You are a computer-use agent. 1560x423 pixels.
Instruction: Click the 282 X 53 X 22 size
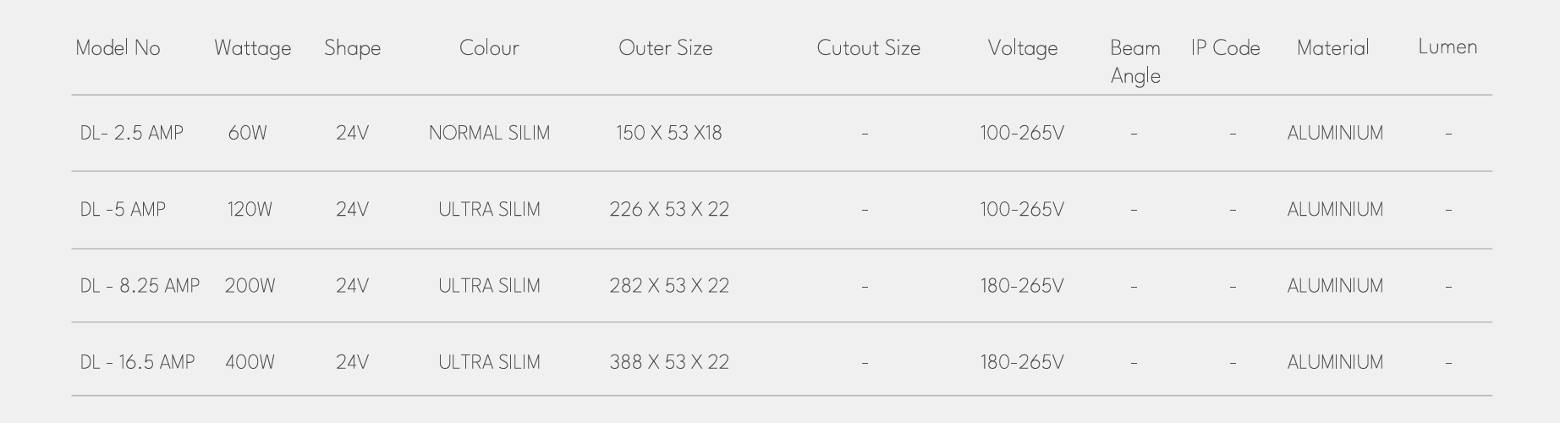click(x=669, y=286)
